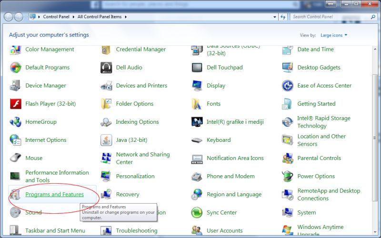Image resolution: width=381 pixels, height=238 pixels.
Task: Open the Location and Other Sensors link
Action: pyautogui.click(x=321, y=140)
